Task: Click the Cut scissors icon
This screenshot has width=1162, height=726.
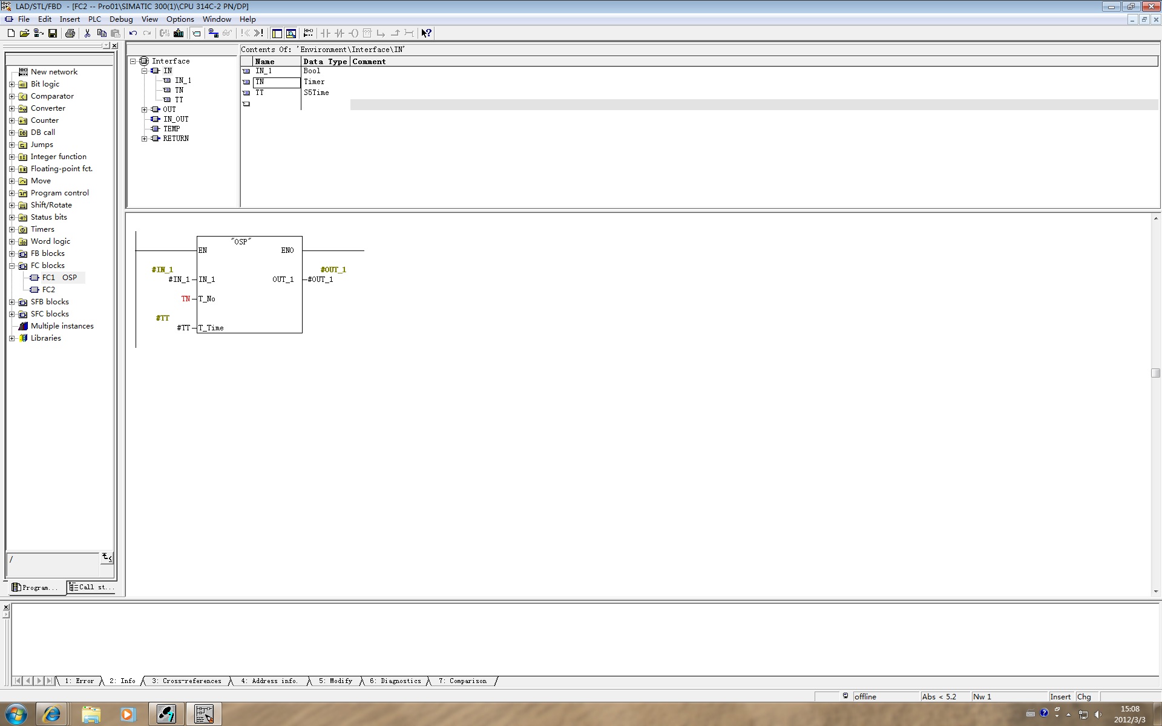Action: (x=87, y=33)
